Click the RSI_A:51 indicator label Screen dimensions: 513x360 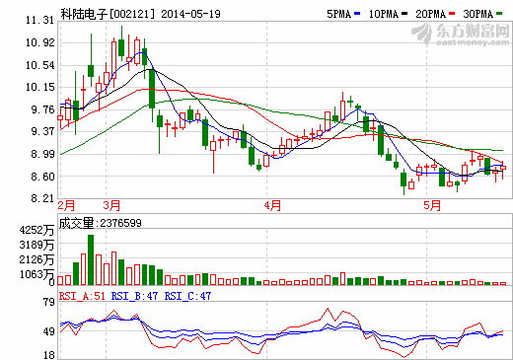click(x=82, y=296)
